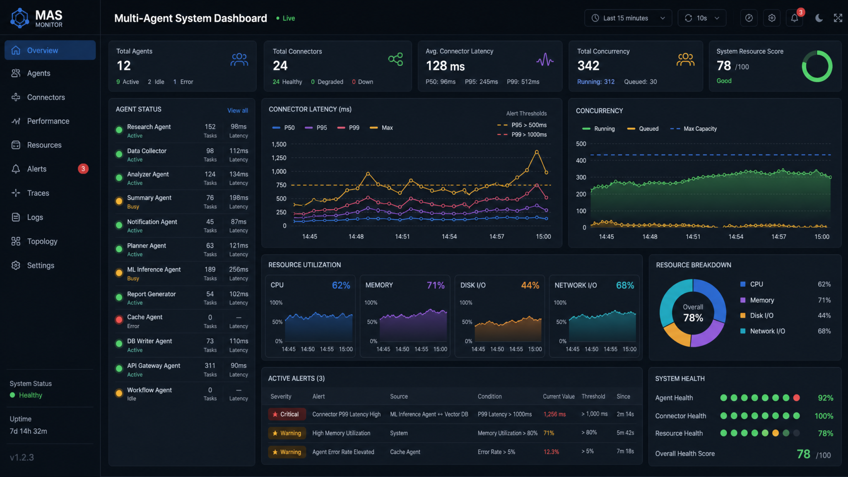Click the refresh icon beside 10s
Viewport: 848px width, 477px height.
[688, 18]
